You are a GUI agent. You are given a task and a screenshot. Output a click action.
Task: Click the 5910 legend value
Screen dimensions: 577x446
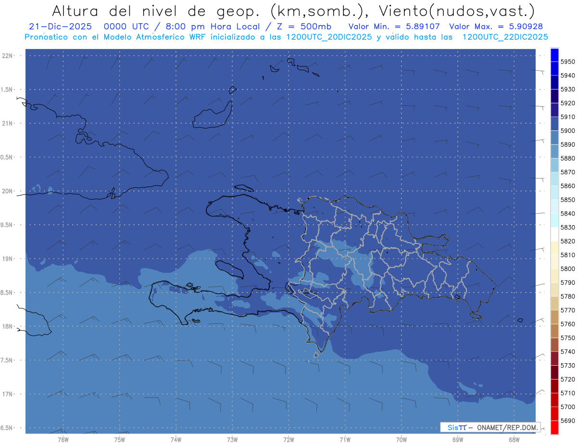coord(567,117)
